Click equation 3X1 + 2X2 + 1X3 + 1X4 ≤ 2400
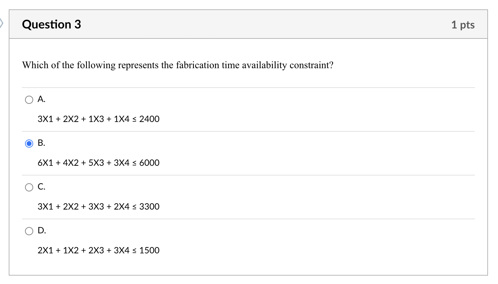Screen dimensions: 498x284 [x=99, y=119]
